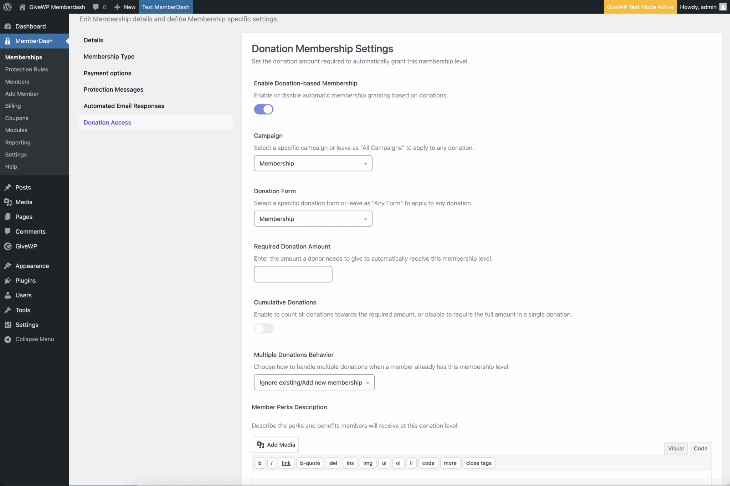Image resolution: width=730 pixels, height=486 pixels.
Task: Go to Billing submenu
Action: click(13, 106)
